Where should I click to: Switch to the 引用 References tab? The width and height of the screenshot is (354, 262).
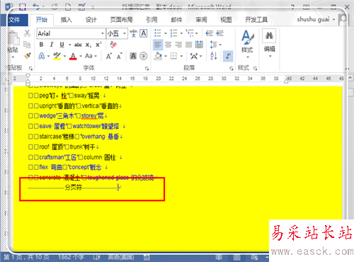[x=152, y=20]
